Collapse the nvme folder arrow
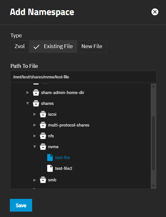The height and width of the screenshot is (217, 166). pos(35,147)
